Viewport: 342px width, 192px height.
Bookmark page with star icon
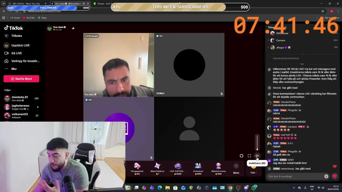pos(323,11)
